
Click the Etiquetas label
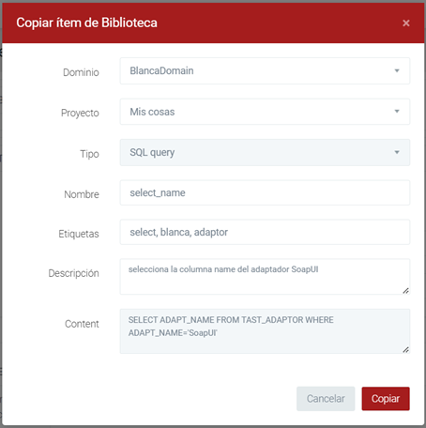click(79, 234)
